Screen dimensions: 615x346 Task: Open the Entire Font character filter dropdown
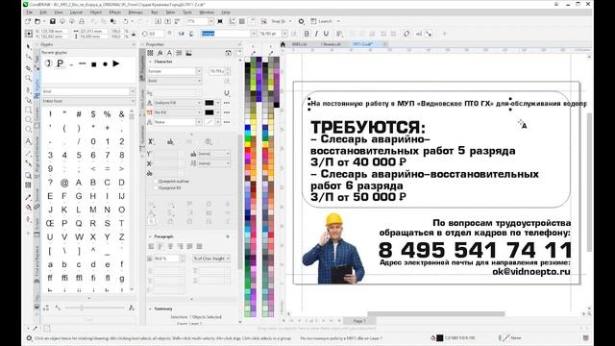pos(88,101)
